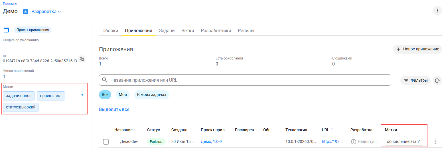Click the 20 Июл 15:… created date cell
The height and width of the screenshot is (150, 444).
click(183, 141)
